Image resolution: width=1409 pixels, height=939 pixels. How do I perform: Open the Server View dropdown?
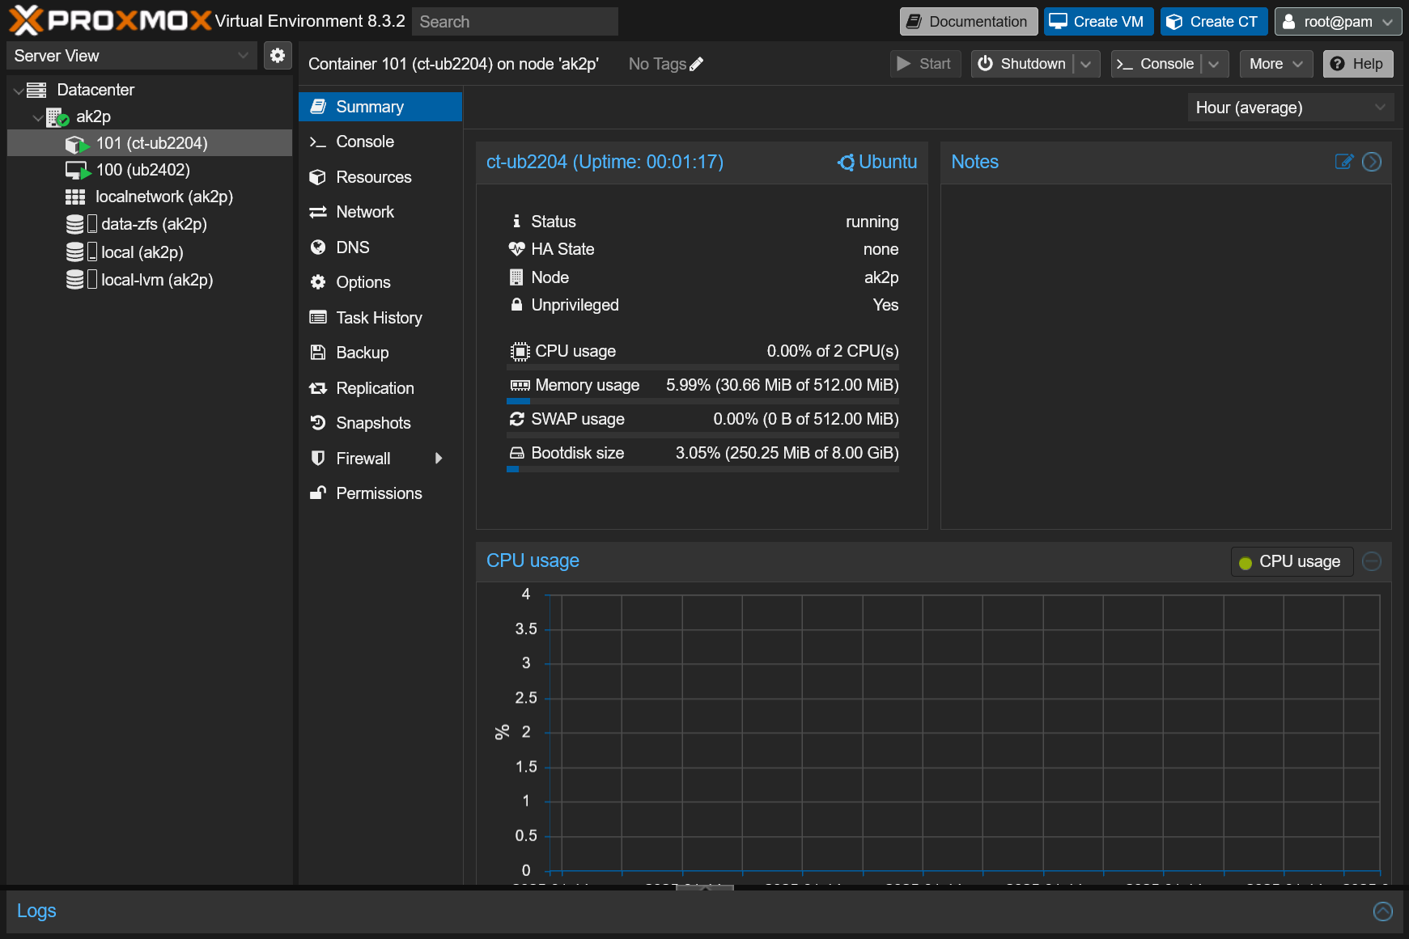click(x=132, y=56)
